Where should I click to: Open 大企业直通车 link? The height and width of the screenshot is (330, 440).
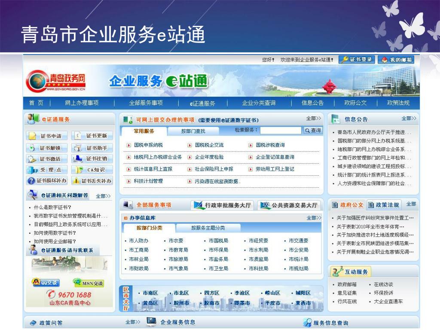point(388,301)
